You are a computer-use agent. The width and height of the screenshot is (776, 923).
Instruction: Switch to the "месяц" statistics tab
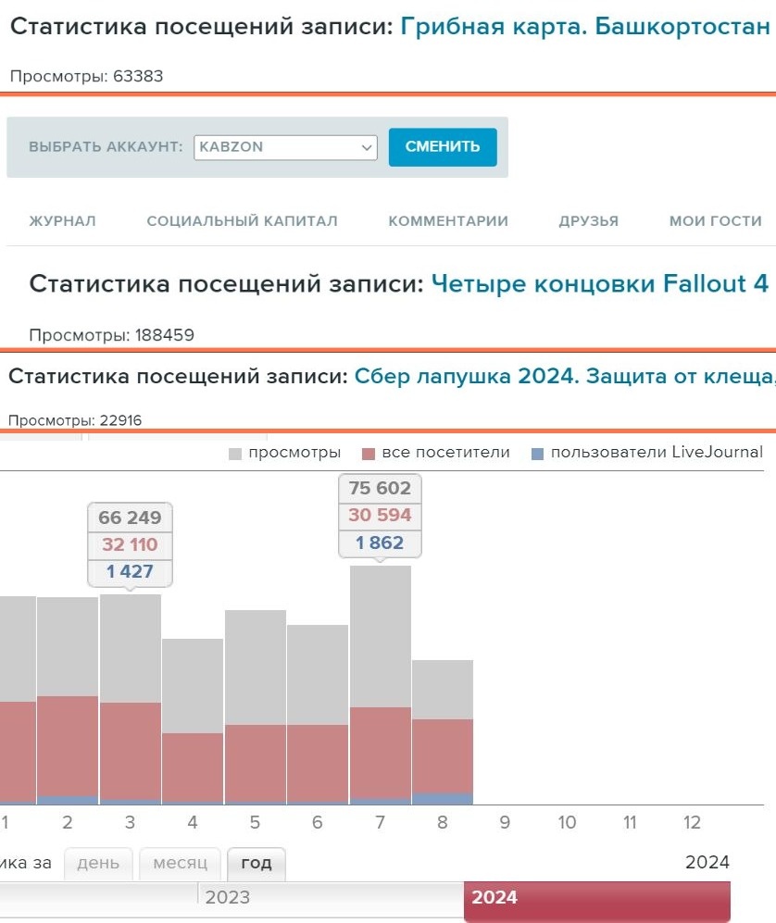[180, 864]
